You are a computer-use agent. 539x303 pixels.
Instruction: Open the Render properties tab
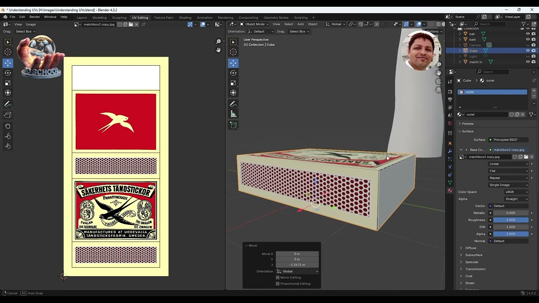tap(450, 91)
